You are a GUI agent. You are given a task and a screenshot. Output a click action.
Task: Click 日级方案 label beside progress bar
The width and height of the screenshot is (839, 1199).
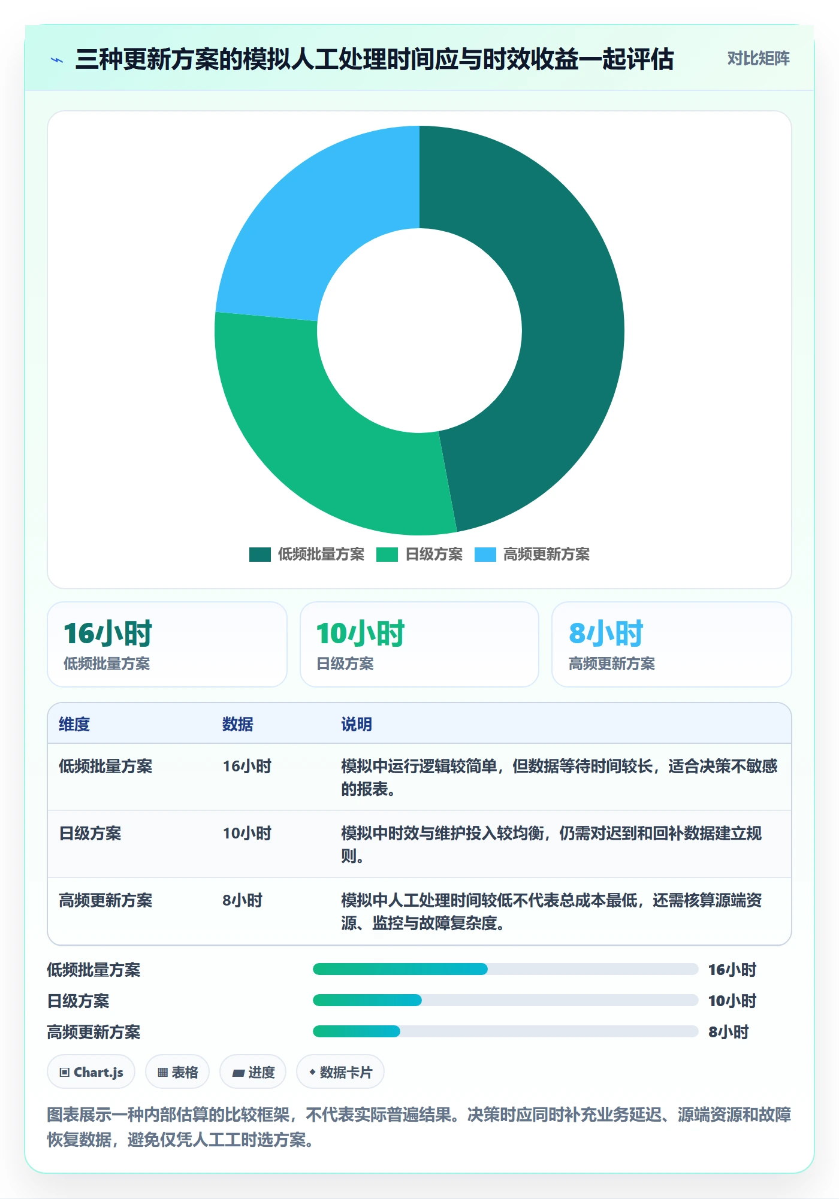coord(79,1001)
